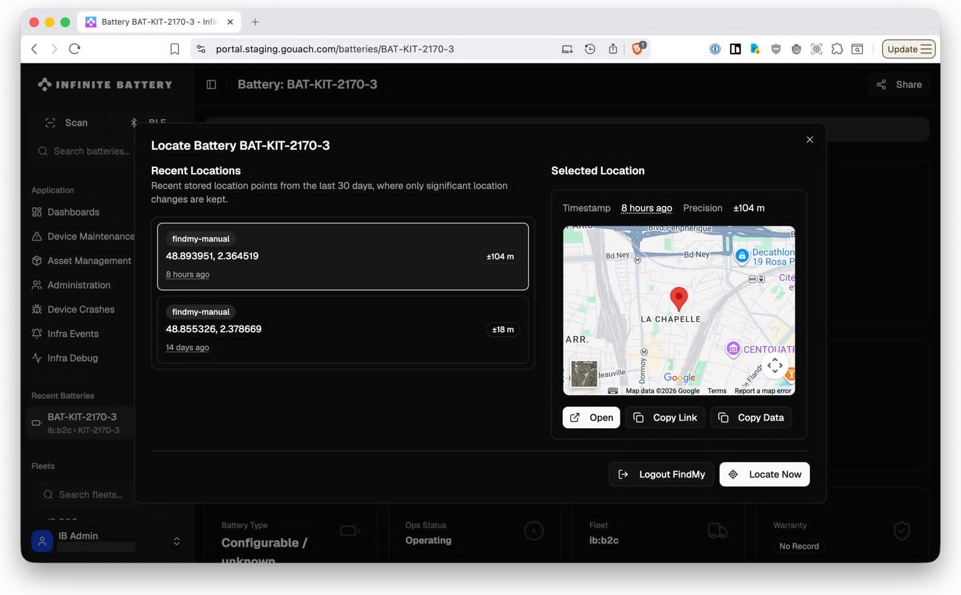The image size is (961, 595).
Task: Toggle the sidebar panel icon
Action: tap(212, 85)
